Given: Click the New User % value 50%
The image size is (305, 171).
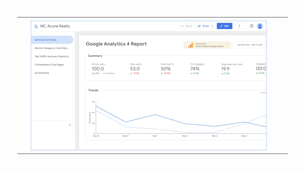Looking at the screenshot, I should click(x=166, y=69).
